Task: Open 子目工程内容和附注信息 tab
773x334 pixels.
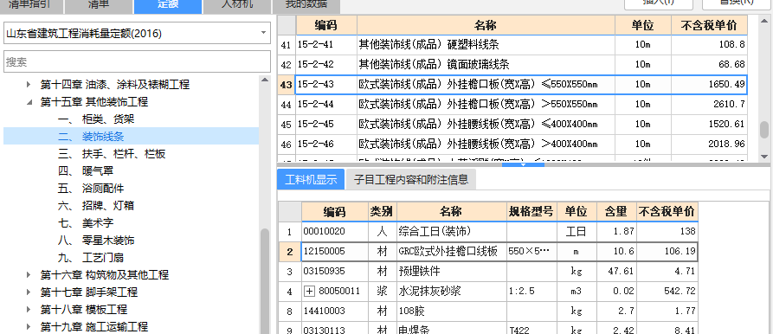Action: click(x=410, y=179)
